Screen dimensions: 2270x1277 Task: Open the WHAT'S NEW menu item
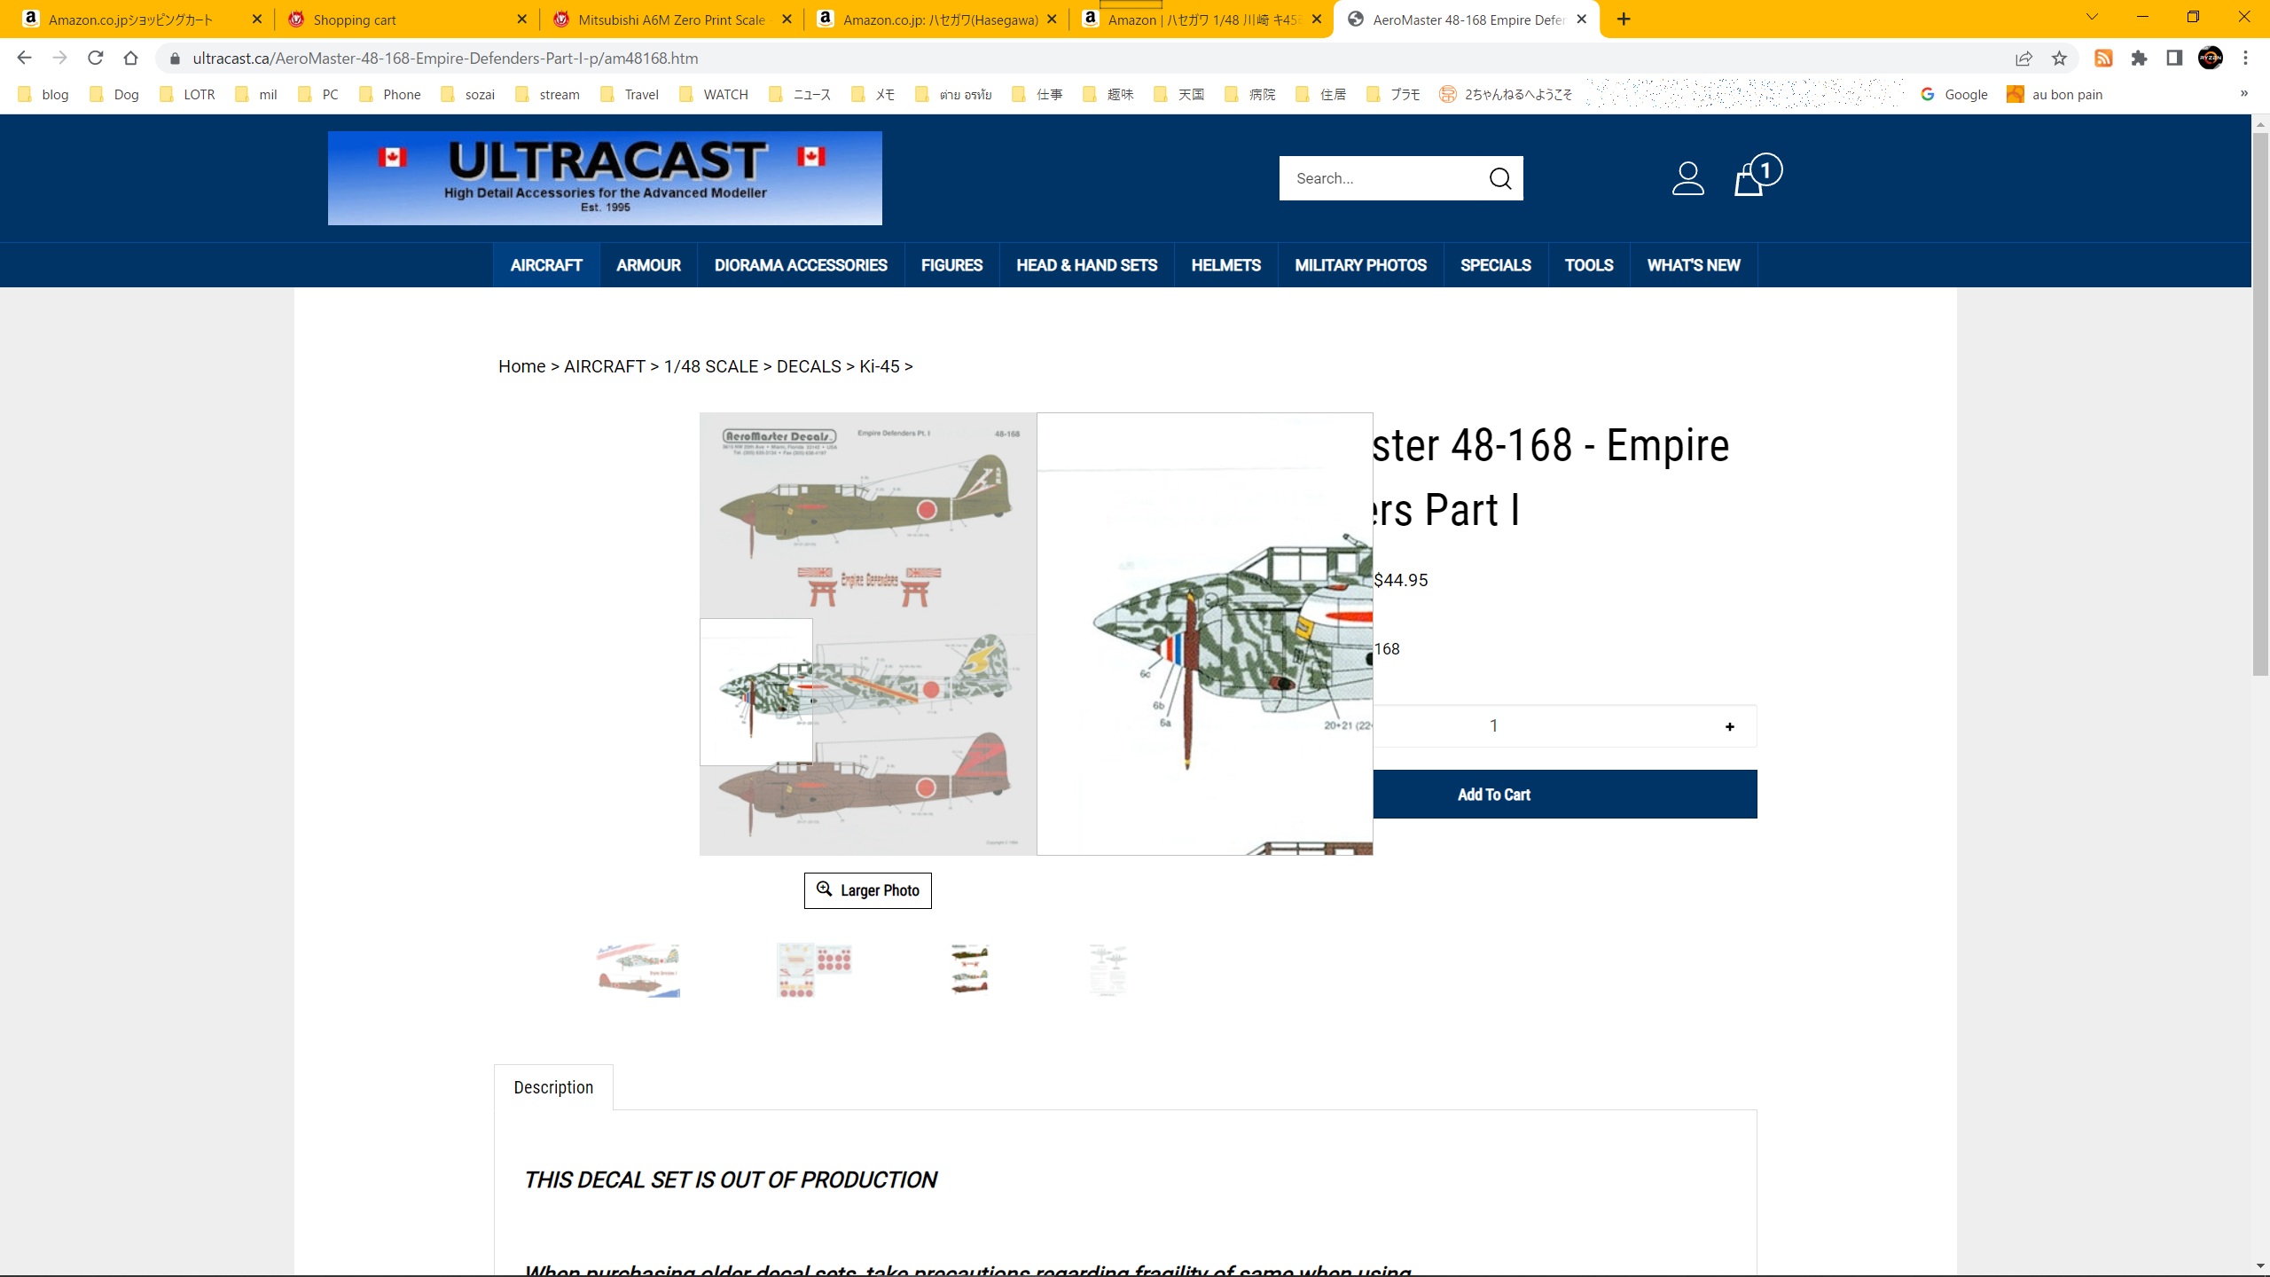[1693, 265]
